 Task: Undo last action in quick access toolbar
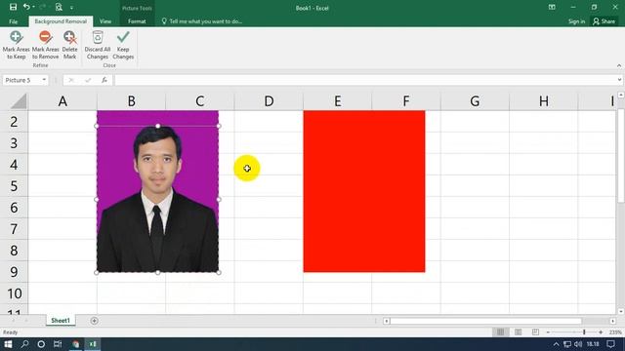(x=26, y=7)
